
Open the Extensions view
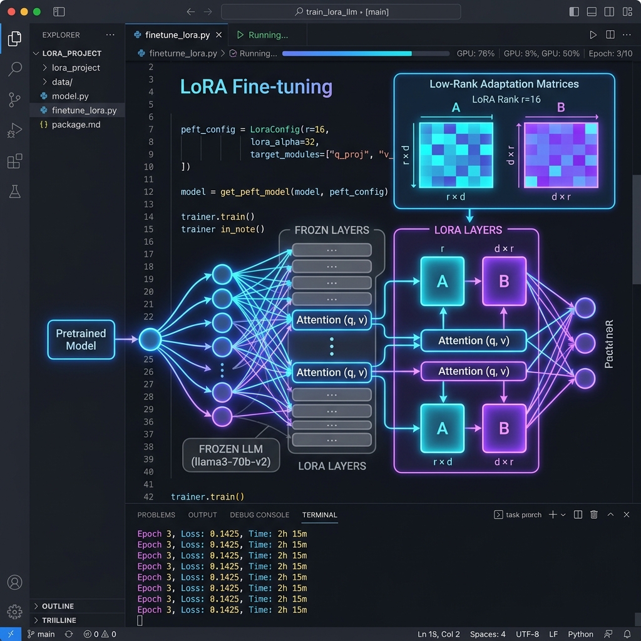coord(15,161)
